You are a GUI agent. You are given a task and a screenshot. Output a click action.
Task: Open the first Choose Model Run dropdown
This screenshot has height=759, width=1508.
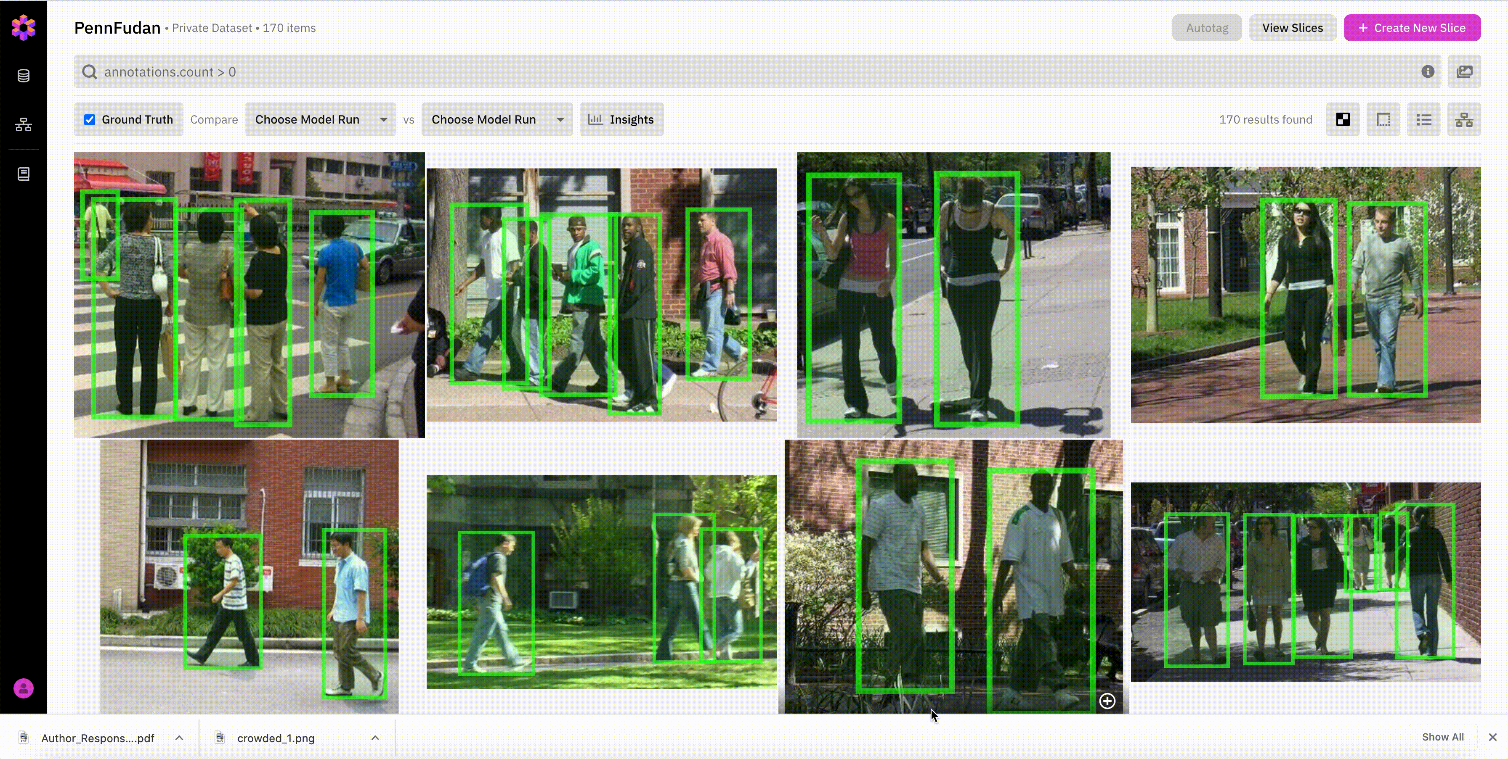point(320,119)
